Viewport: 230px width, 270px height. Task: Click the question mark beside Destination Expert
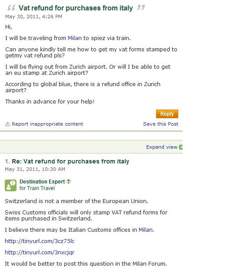(69, 181)
